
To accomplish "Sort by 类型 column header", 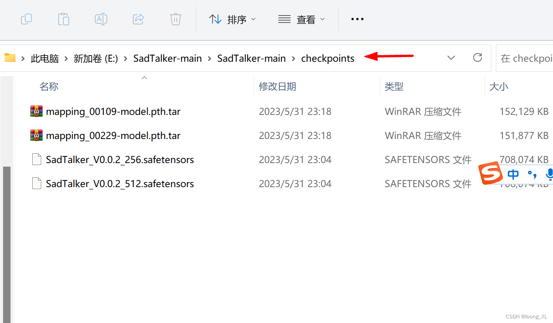I will click(x=394, y=86).
